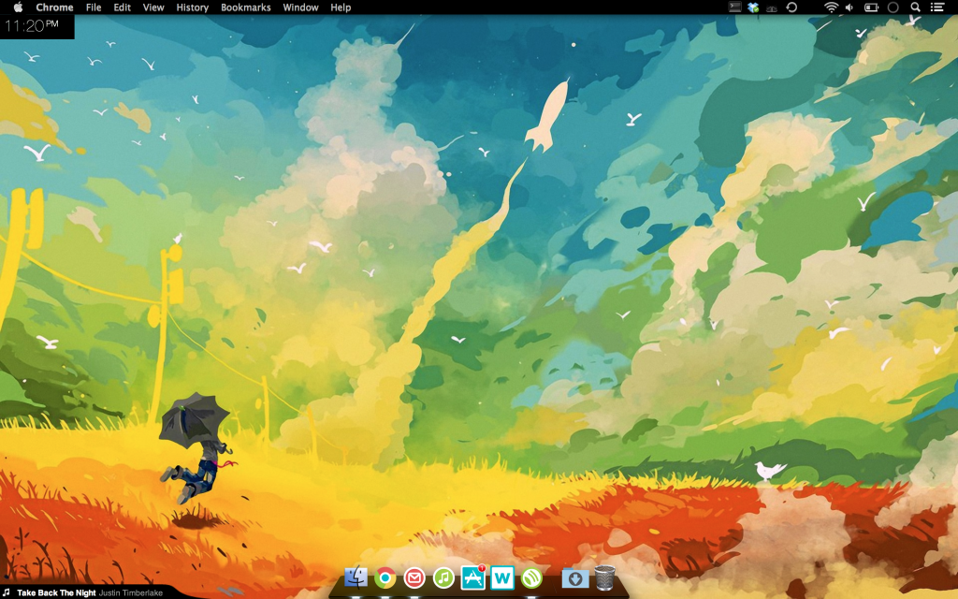
Task: Open the W word processor in dock
Action: [502, 577]
